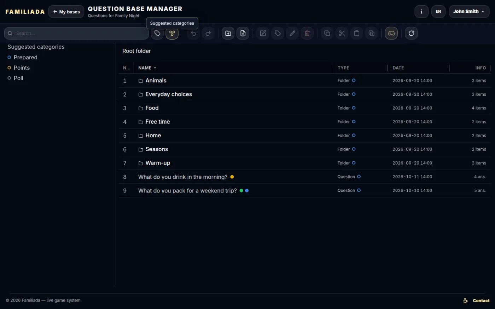Viewport: 495px width, 309px height.
Task: Click the circle marker beside Question in row 8
Action: click(359, 177)
